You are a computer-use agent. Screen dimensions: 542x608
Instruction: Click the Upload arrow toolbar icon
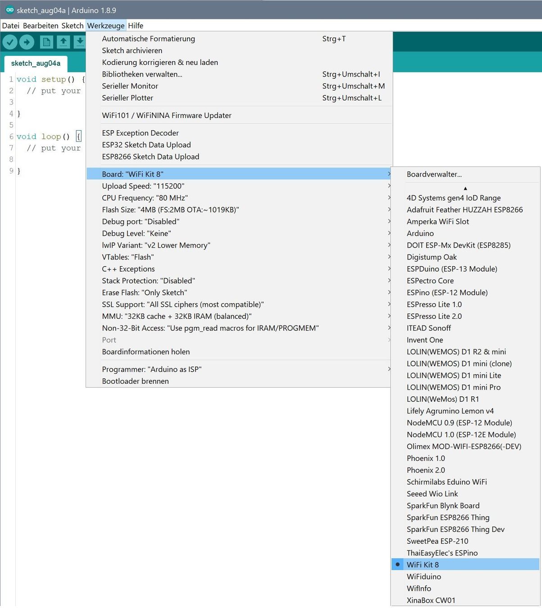(x=27, y=42)
